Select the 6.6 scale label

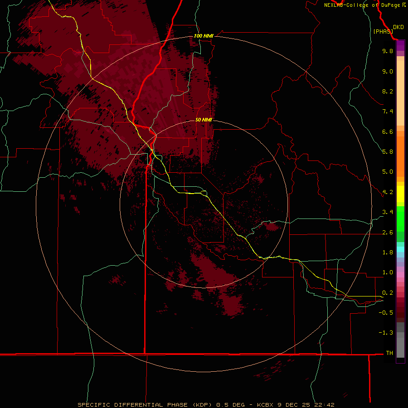pos(388,131)
